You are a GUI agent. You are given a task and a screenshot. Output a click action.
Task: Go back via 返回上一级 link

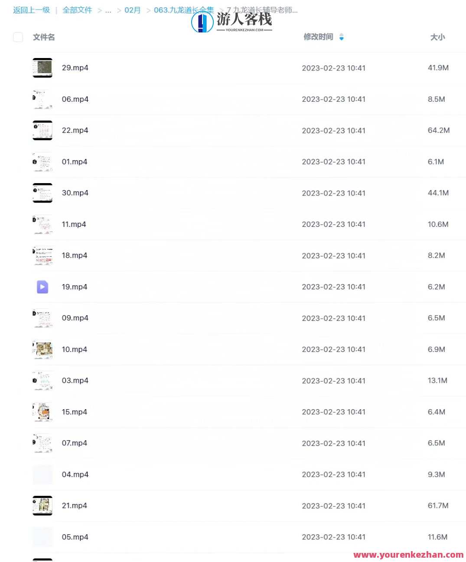pyautogui.click(x=32, y=10)
